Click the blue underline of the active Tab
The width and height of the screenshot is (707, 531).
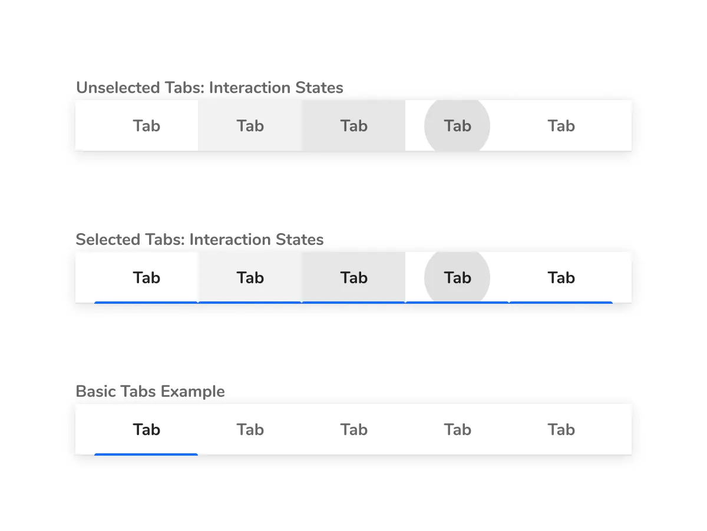tap(146, 453)
